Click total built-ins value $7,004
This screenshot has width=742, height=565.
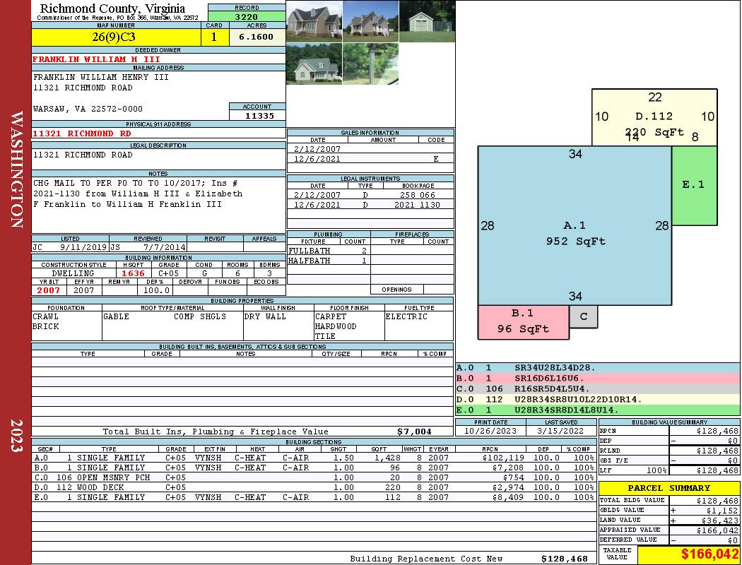[x=414, y=432]
